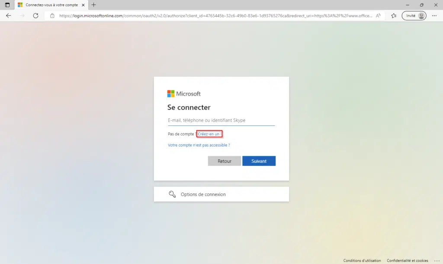Focus the E-mail, téléphone ou identifiant Skype field
The height and width of the screenshot is (264, 443).
(221, 120)
